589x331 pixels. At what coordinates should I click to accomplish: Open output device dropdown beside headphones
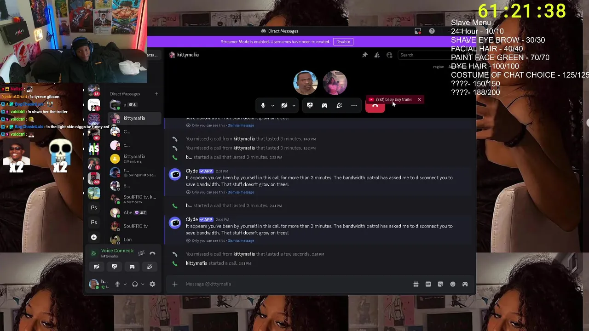pyautogui.click(x=142, y=284)
